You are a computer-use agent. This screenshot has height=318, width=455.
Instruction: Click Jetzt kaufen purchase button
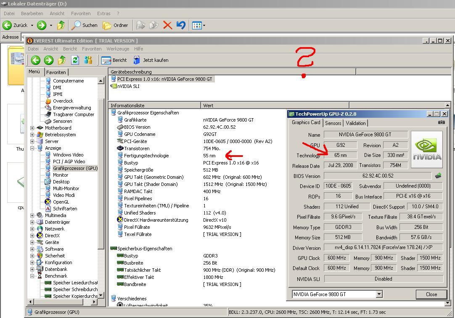pyautogui.click(x=151, y=60)
